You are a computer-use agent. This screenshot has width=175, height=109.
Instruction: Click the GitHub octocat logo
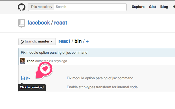pos(22,7)
